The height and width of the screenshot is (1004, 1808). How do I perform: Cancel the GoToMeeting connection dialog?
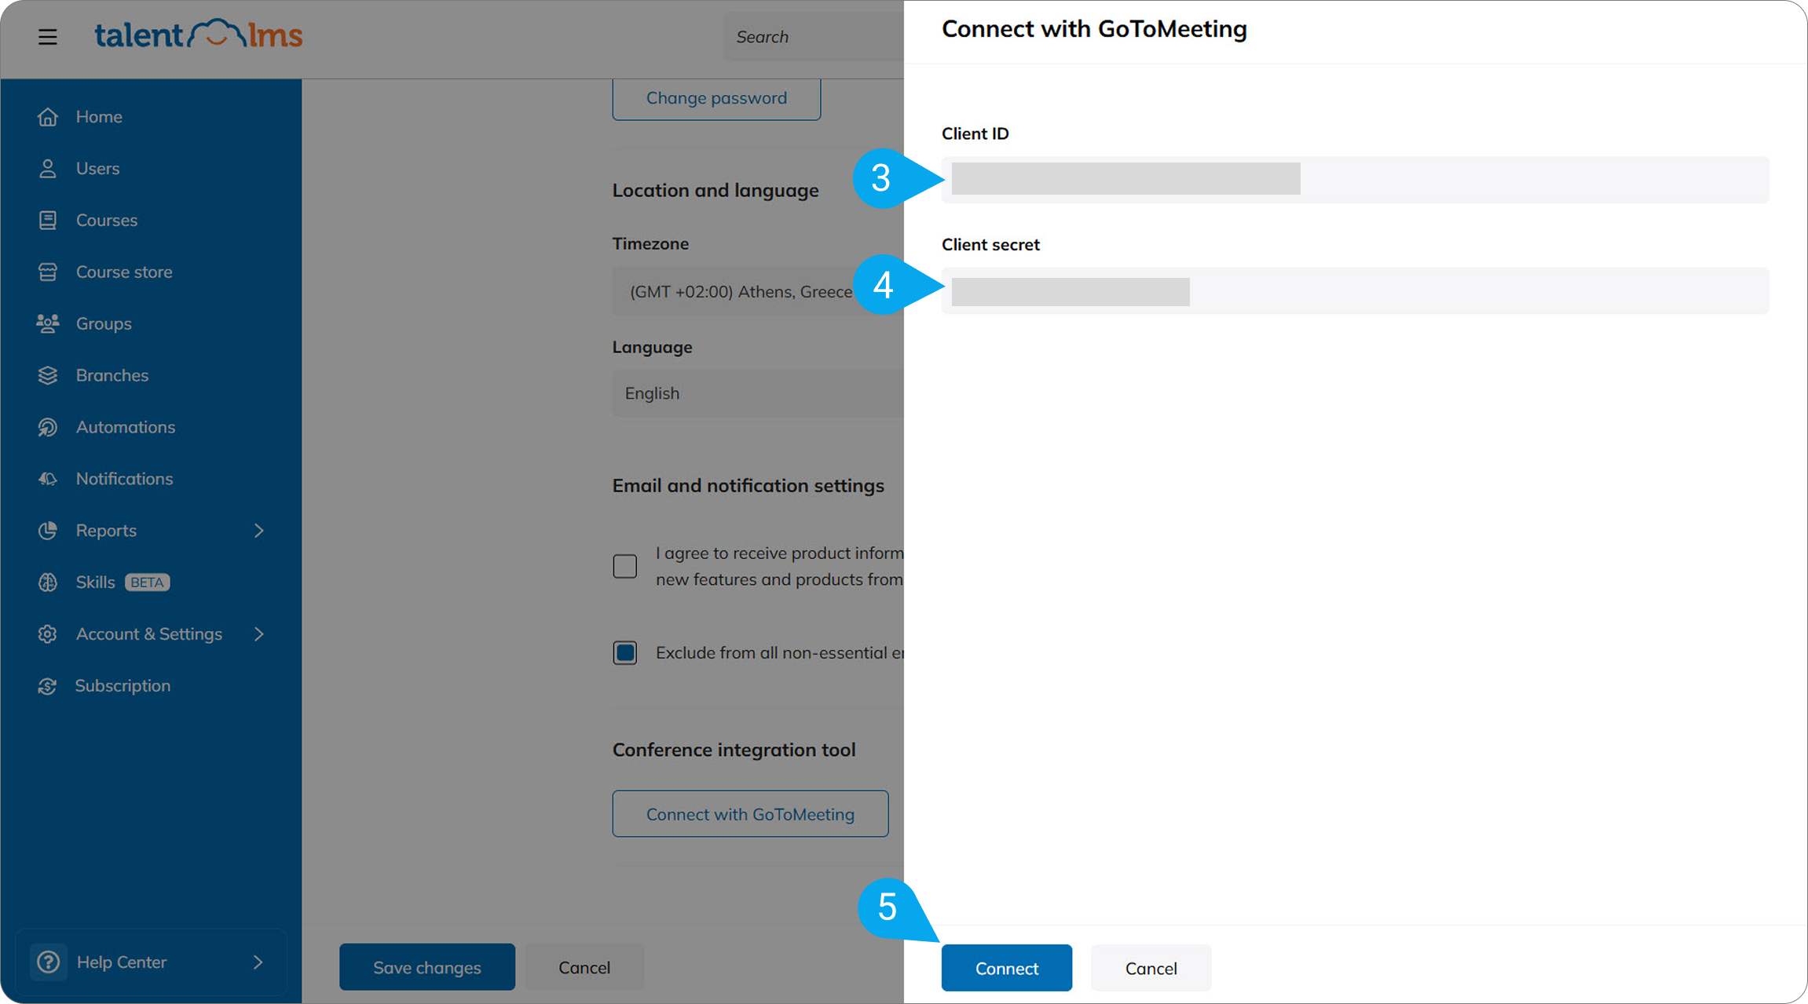pos(1151,968)
